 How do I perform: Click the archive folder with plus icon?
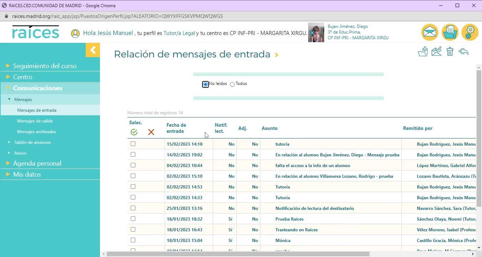point(423,52)
